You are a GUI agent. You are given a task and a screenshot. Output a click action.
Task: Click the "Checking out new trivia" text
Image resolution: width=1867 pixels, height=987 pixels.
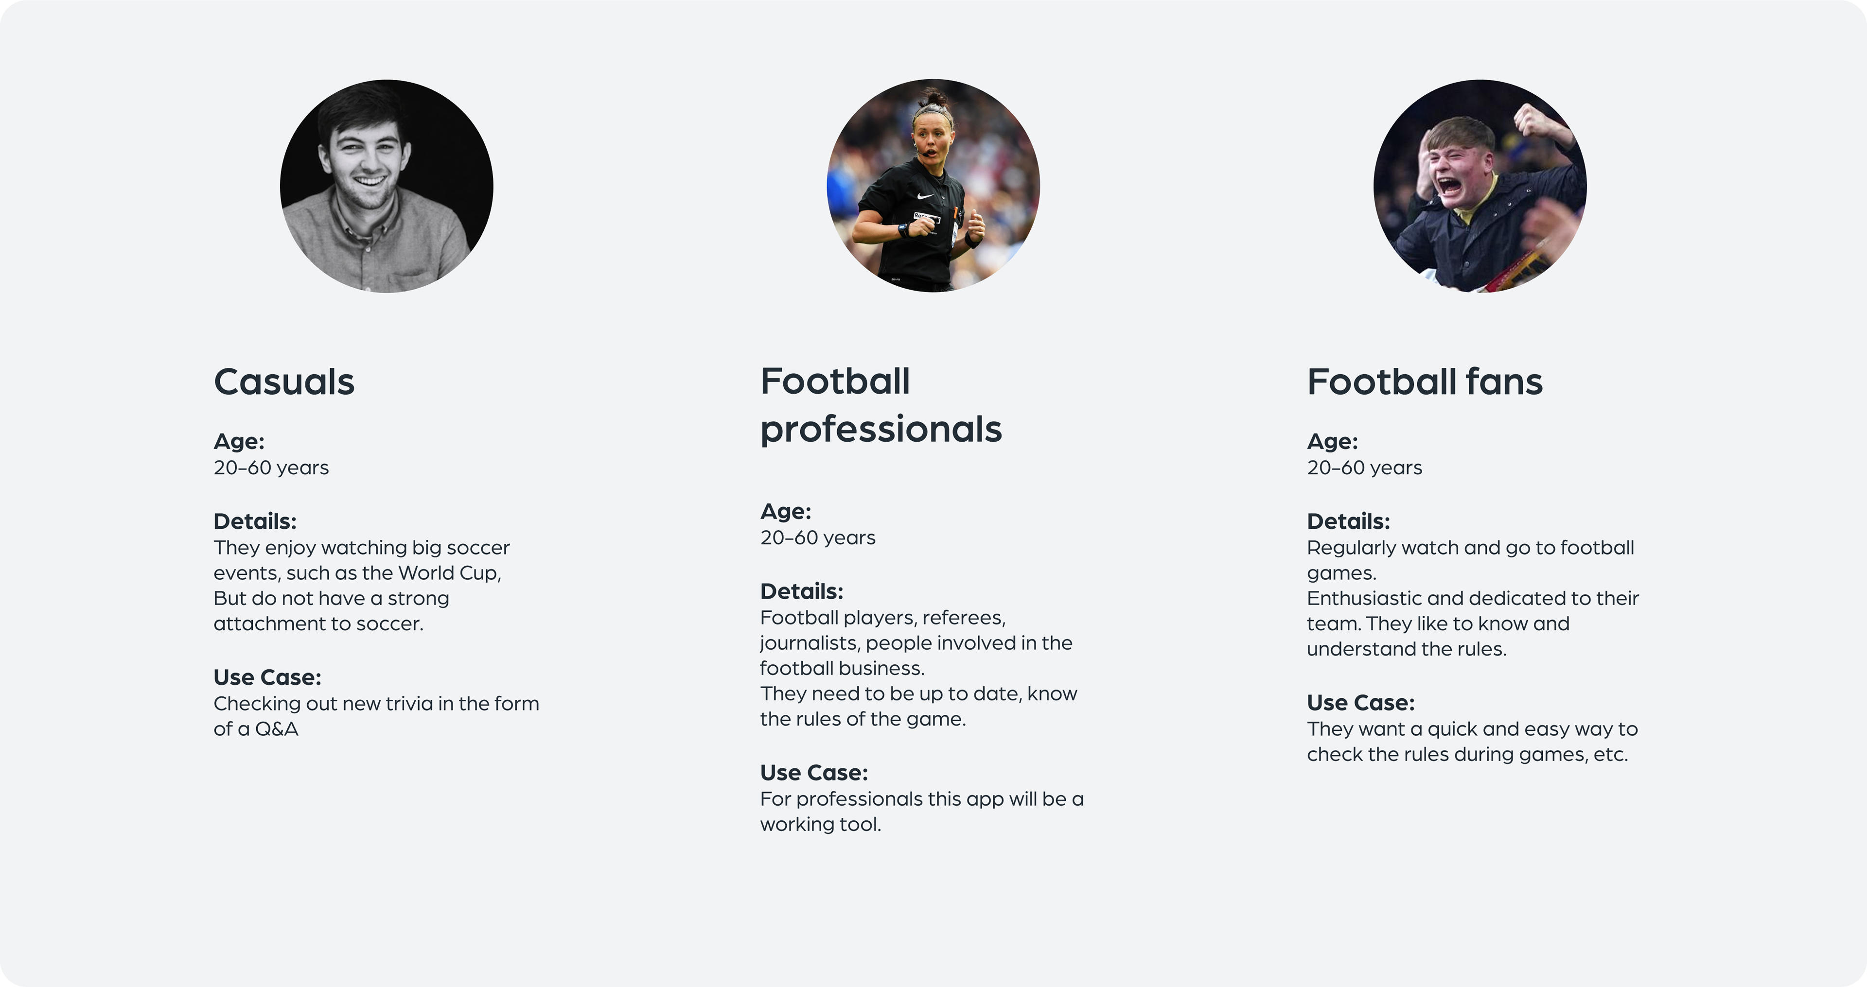coord(376,716)
